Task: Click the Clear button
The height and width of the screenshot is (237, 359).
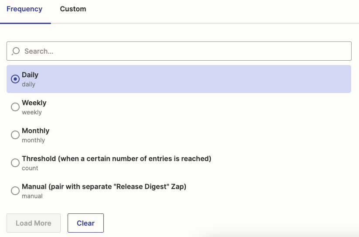Action: [85, 223]
